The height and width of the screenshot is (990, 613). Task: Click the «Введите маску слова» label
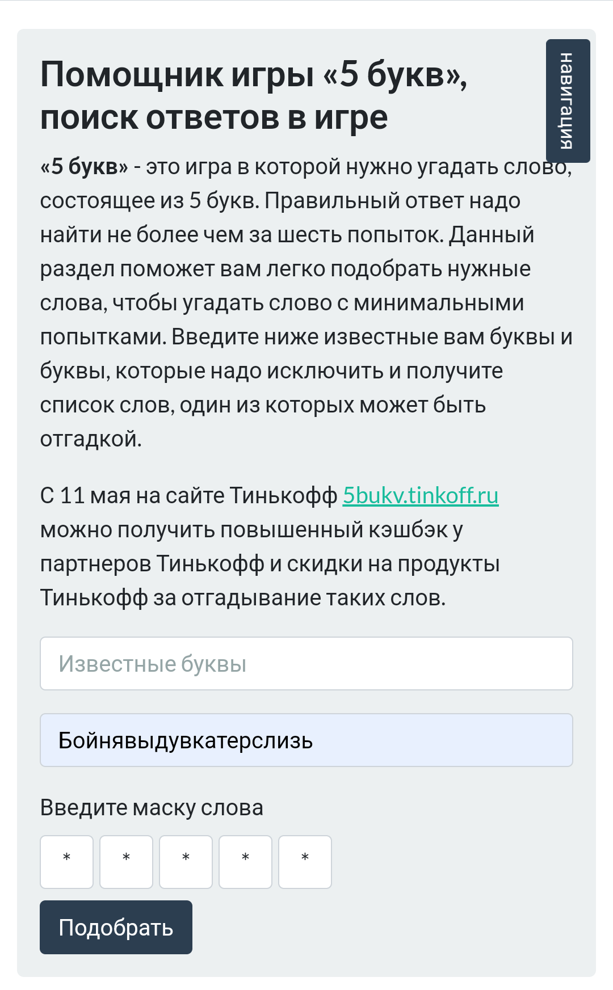point(152,807)
